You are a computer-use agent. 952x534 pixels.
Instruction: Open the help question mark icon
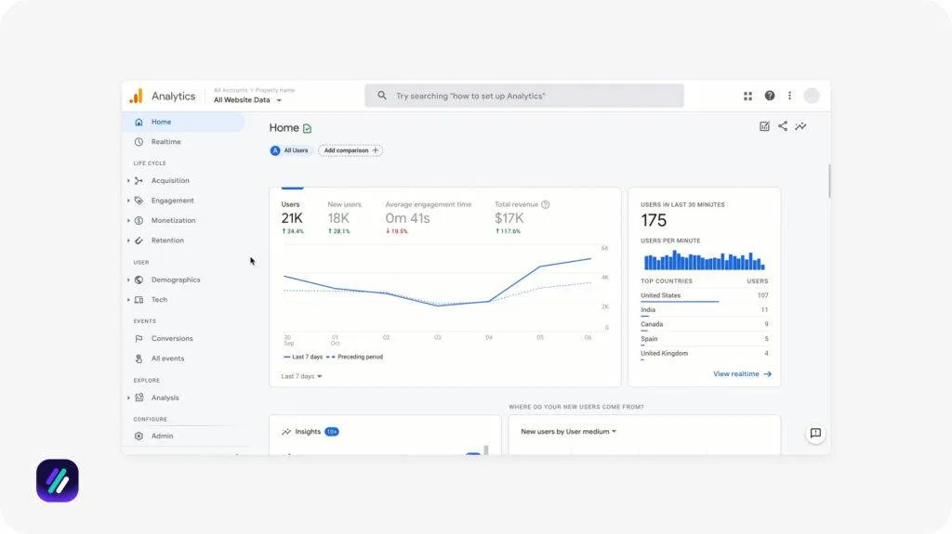[x=769, y=96]
